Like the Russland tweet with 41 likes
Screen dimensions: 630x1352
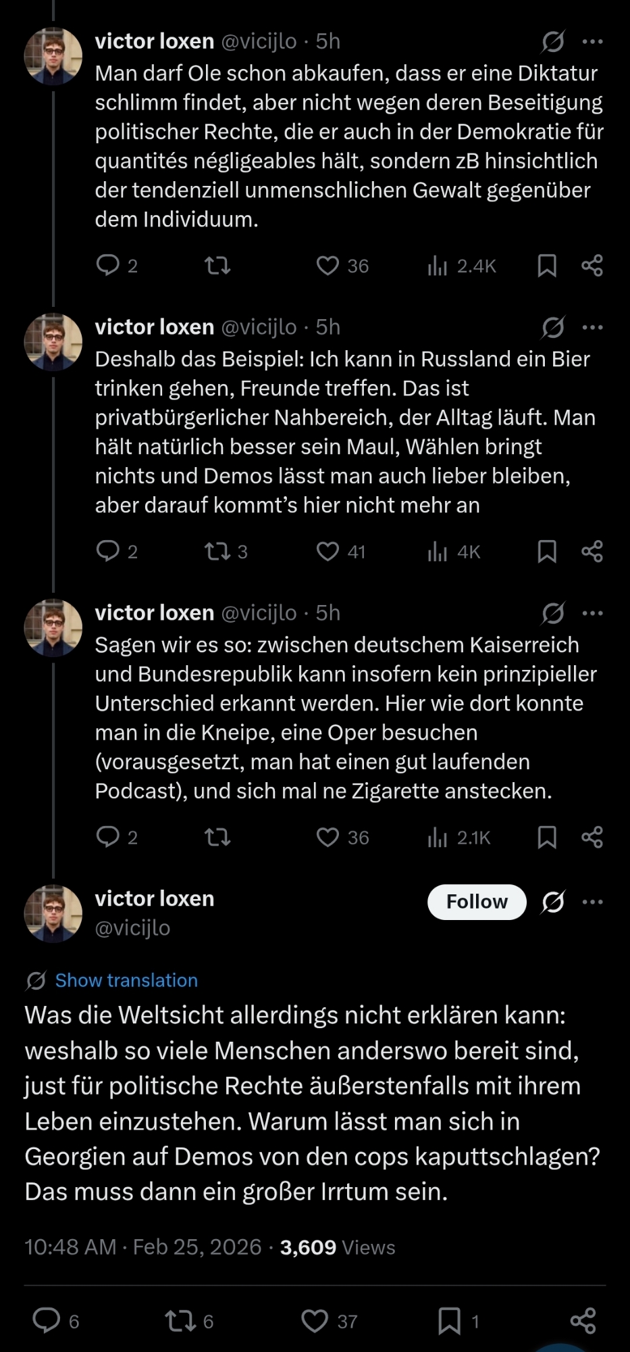(x=327, y=552)
